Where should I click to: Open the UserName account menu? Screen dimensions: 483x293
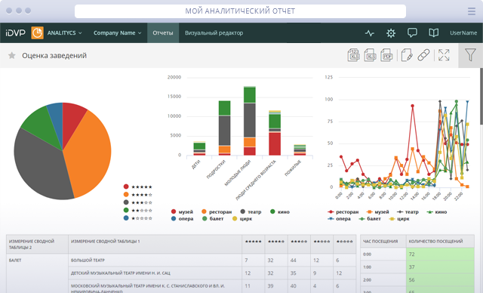pyautogui.click(x=463, y=32)
